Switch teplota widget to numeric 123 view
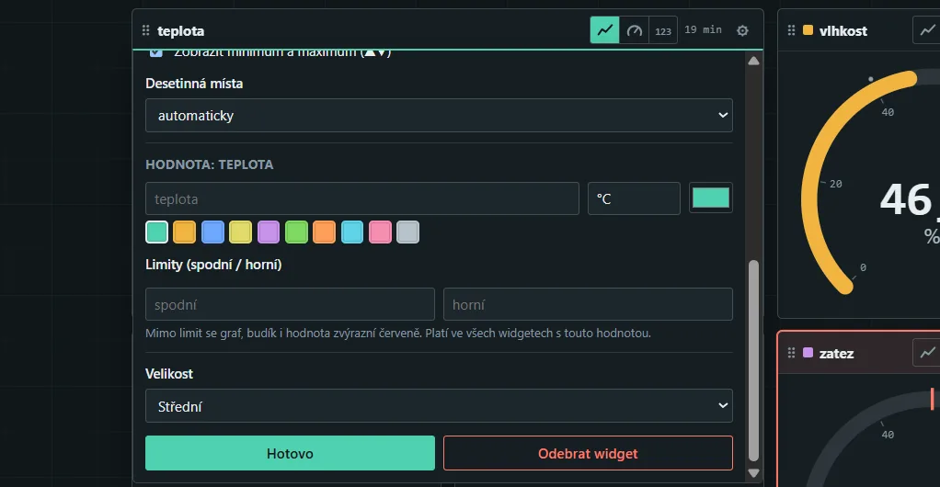The width and height of the screenshot is (940, 487). [x=663, y=30]
